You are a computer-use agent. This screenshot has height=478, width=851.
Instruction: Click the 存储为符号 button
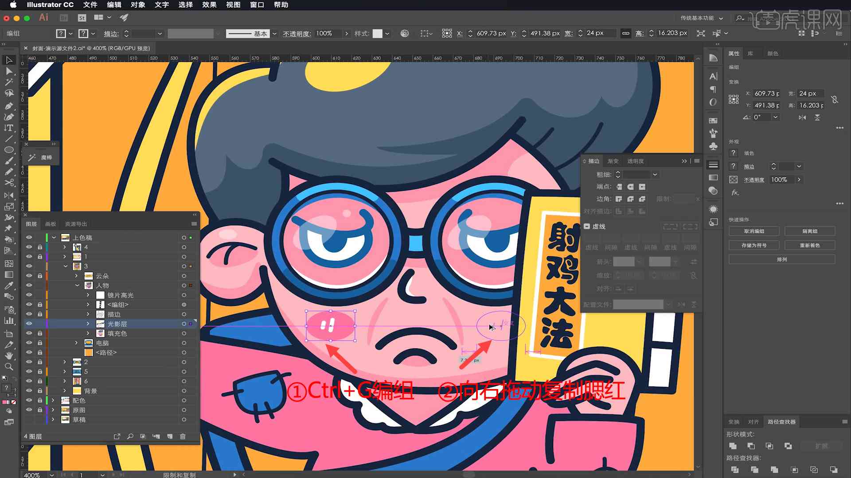[754, 245]
